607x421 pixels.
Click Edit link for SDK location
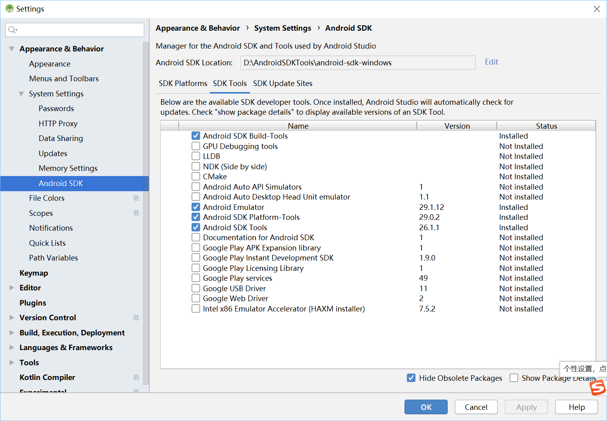coord(491,62)
